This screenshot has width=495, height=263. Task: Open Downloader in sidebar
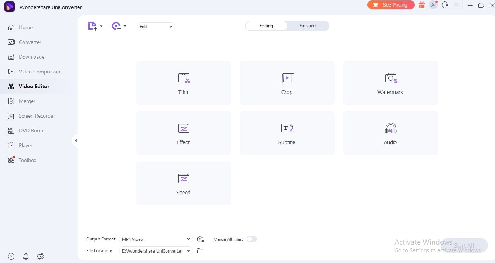(39, 57)
